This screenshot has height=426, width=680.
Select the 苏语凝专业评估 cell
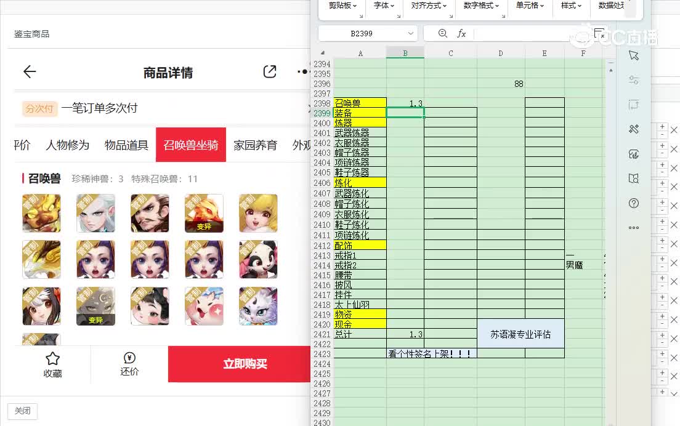(x=521, y=334)
